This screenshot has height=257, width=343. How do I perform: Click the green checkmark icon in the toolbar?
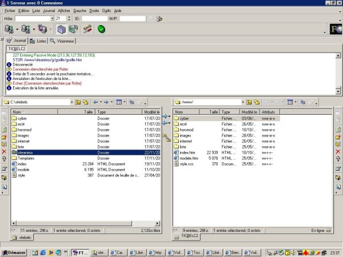(101, 29)
